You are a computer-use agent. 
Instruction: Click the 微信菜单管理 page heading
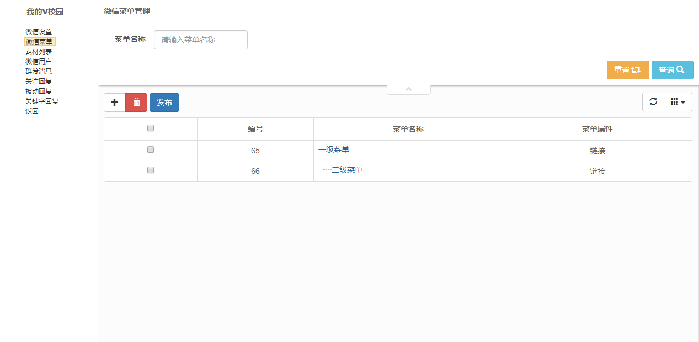127,11
